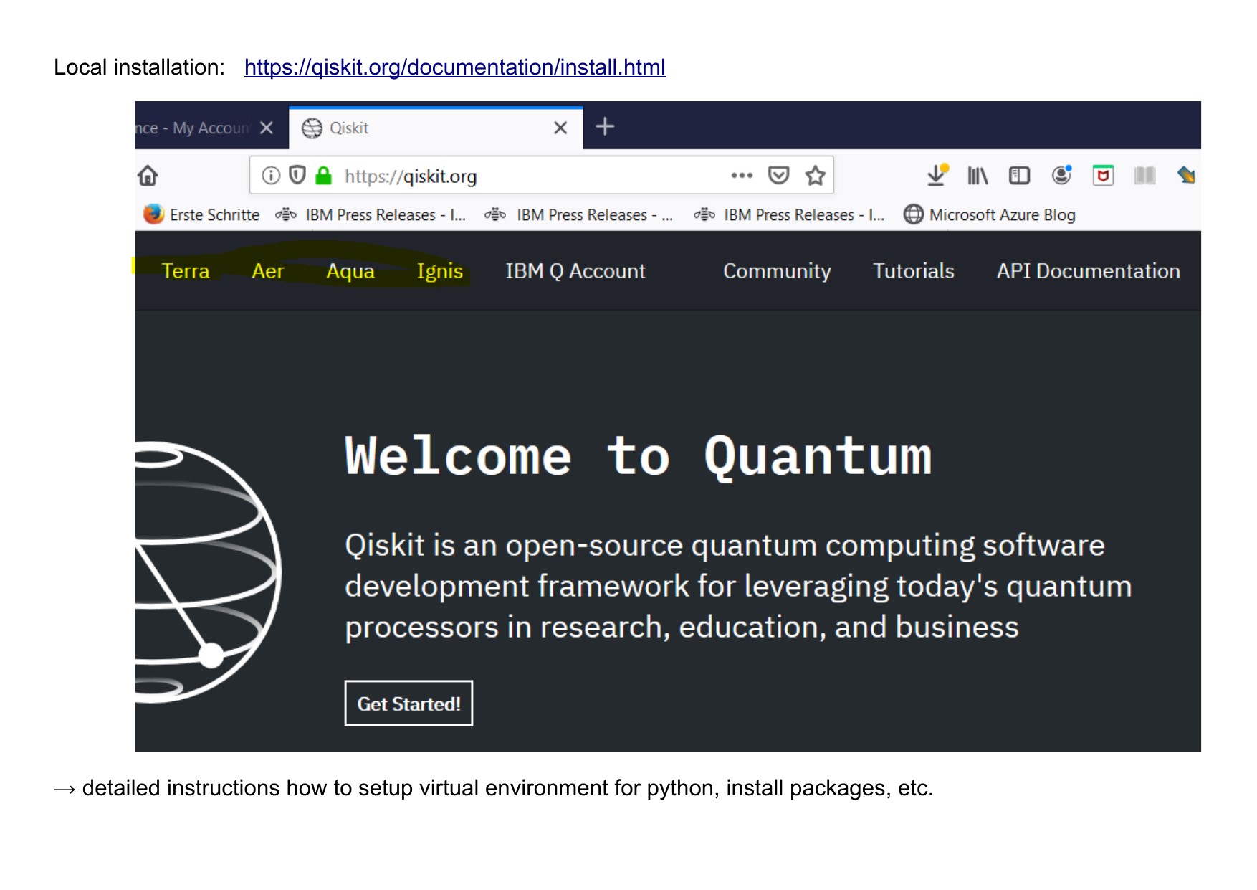This screenshot has width=1257, height=890.
Task: Open the Firefox account avatar icon
Action: 1061,175
